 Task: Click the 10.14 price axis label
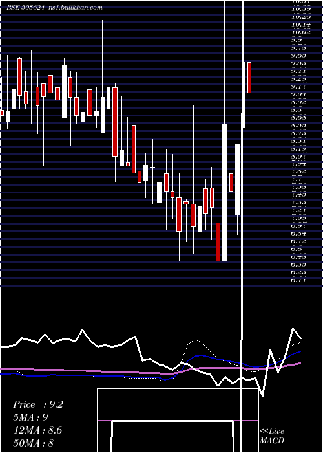tap(301, 25)
